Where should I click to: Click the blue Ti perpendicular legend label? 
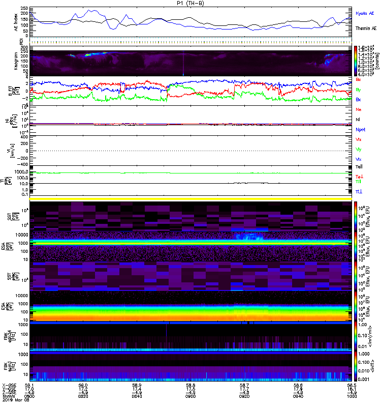[359, 192]
